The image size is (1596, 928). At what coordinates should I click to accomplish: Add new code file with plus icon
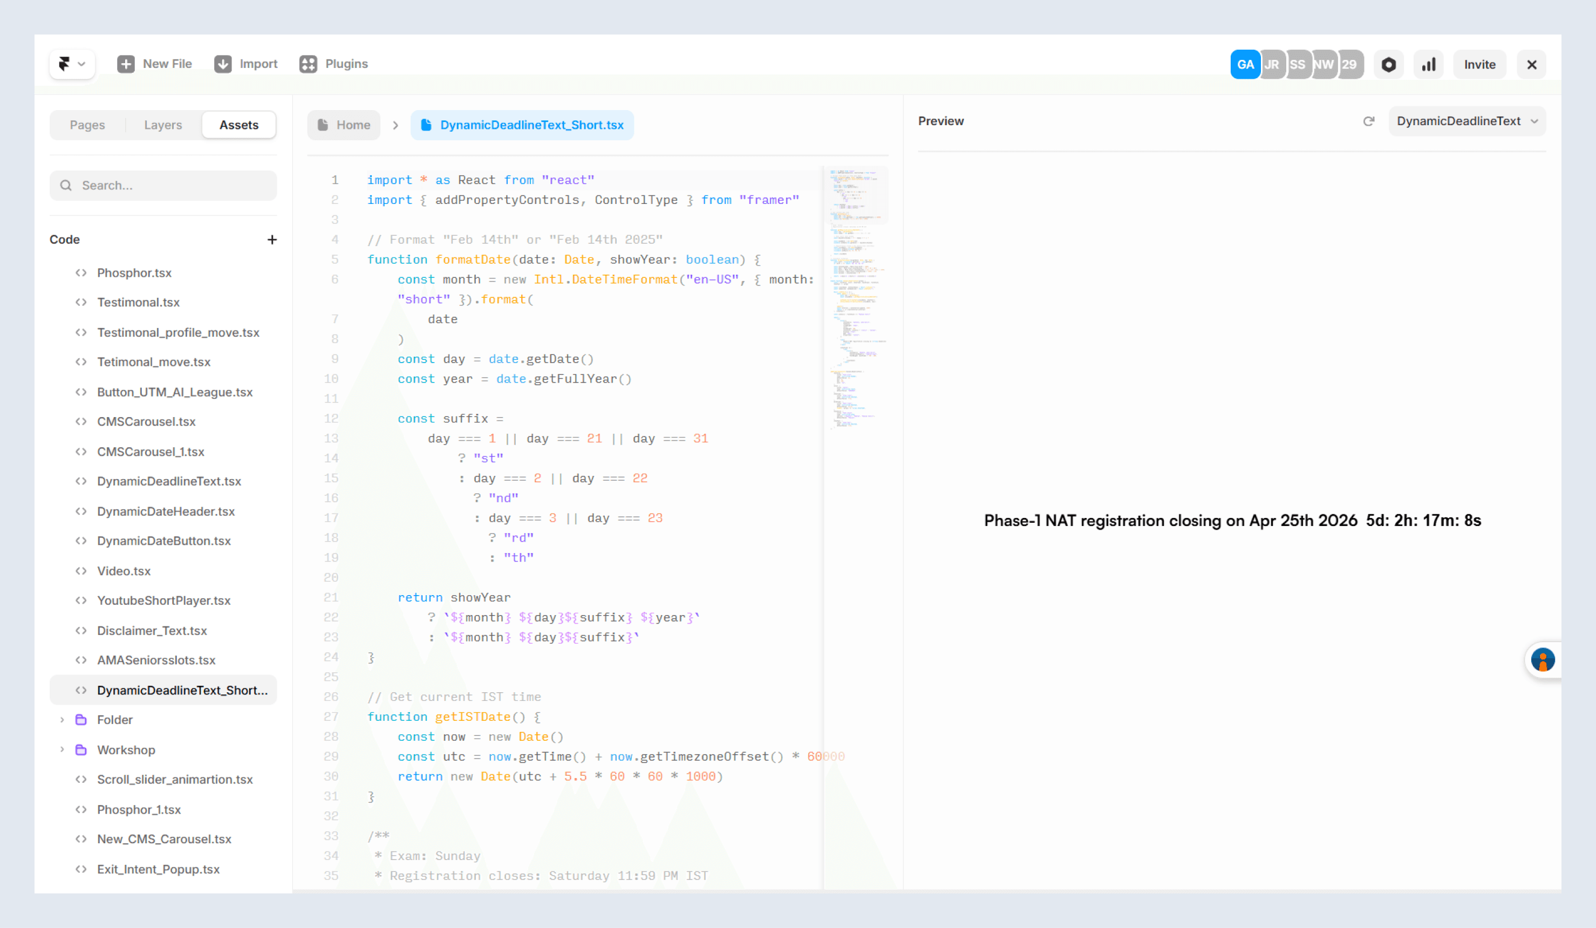[272, 240]
